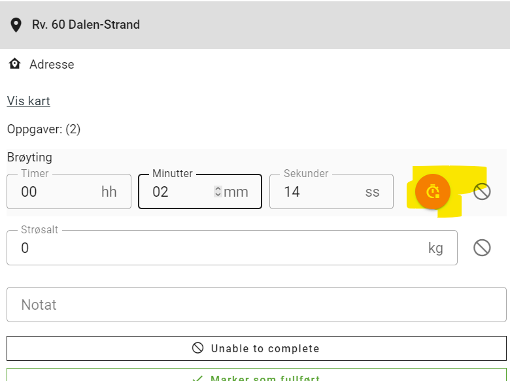Click the house icon next to Adresse
The height and width of the screenshot is (381, 510).
coord(14,63)
